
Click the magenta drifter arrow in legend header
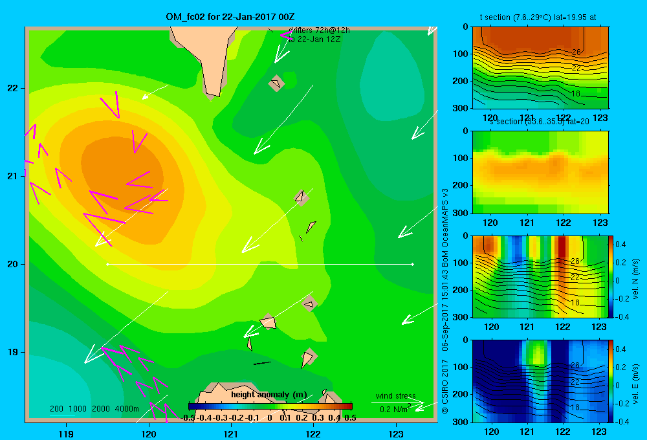[286, 35]
